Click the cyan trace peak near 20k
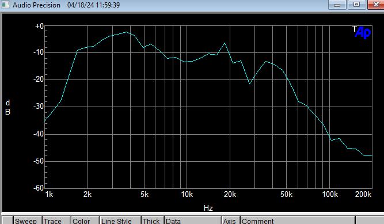This screenshot has height=224, width=384. 225,43
